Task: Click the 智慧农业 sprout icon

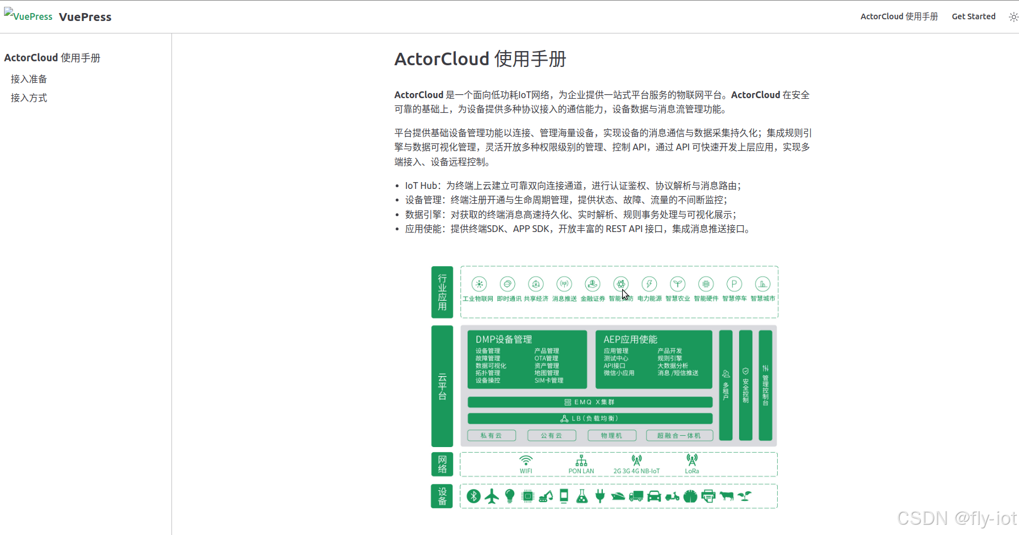Action: (x=678, y=284)
